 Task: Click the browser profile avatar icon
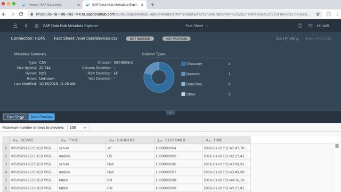(328, 14)
